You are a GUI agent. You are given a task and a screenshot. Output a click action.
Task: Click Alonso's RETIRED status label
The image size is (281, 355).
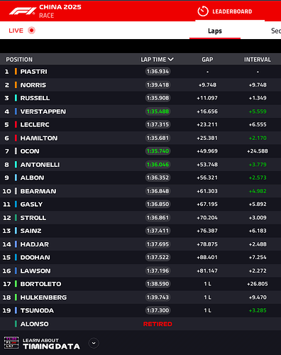point(158,324)
